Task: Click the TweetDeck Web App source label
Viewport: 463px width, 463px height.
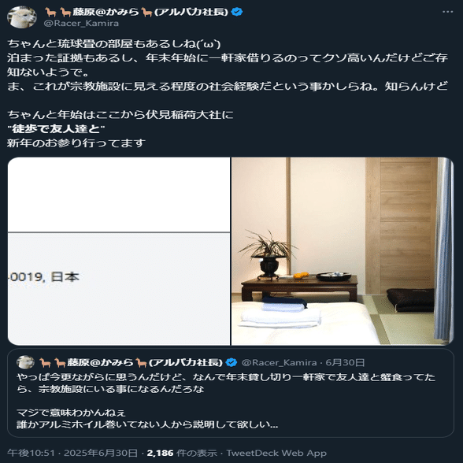Action: 276,453
